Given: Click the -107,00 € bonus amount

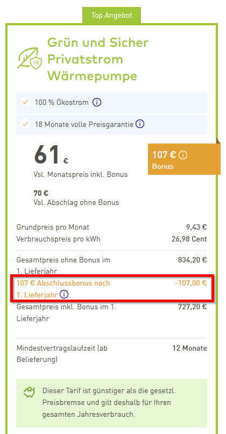Looking at the screenshot, I should (191, 283).
